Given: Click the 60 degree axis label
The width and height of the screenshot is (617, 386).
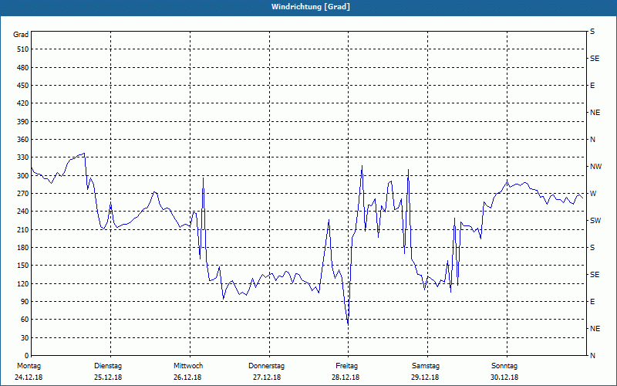Looking at the screenshot, I should point(25,320).
